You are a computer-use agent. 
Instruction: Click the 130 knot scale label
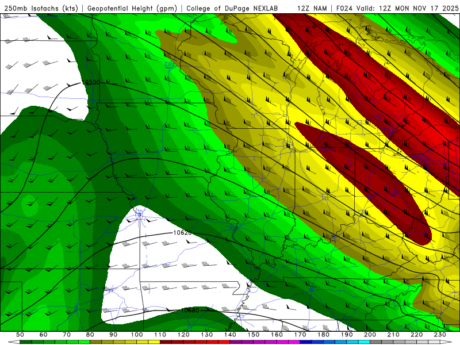(207, 335)
